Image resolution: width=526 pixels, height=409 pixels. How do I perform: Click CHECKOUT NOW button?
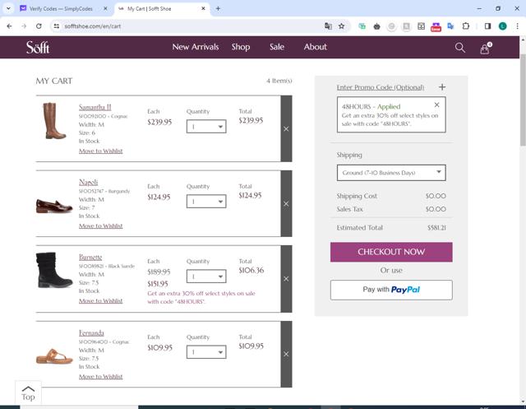pos(391,252)
